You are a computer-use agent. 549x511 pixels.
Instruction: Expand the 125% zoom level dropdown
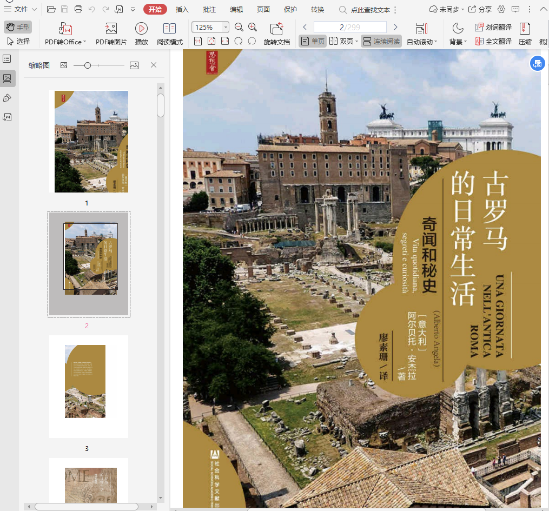point(226,27)
